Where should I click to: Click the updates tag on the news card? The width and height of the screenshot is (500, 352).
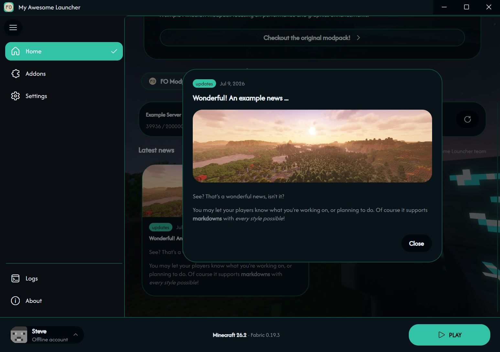click(161, 227)
